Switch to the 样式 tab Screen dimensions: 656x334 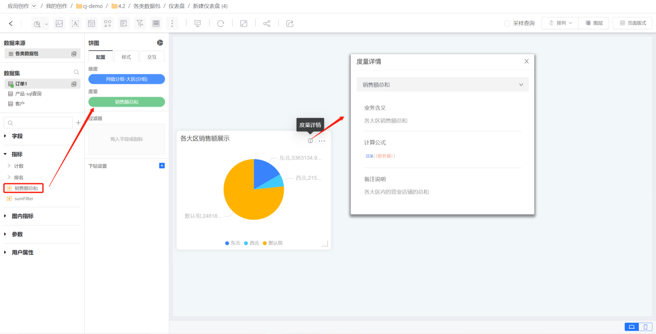[126, 57]
